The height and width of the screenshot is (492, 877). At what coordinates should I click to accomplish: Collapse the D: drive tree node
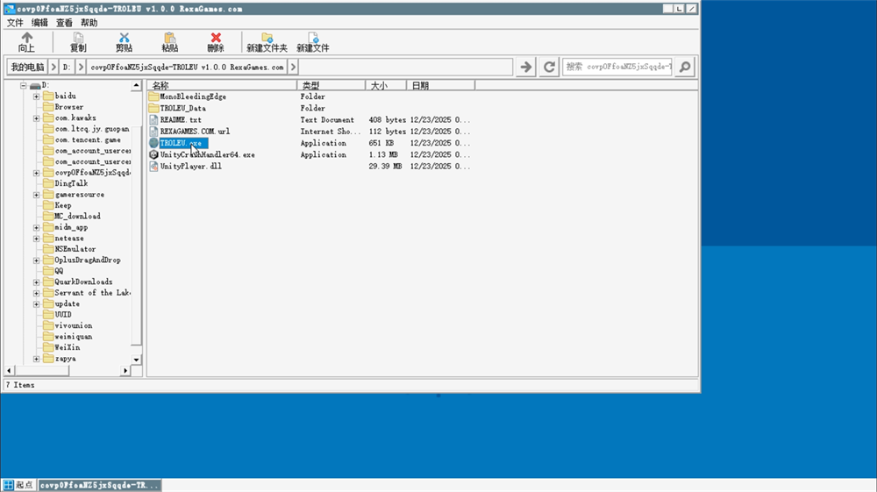(25, 85)
